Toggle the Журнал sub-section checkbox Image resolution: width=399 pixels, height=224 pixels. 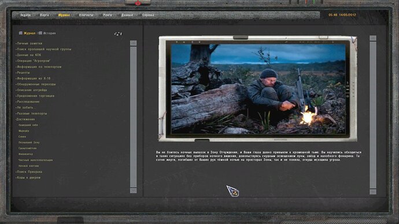[x=21, y=33]
